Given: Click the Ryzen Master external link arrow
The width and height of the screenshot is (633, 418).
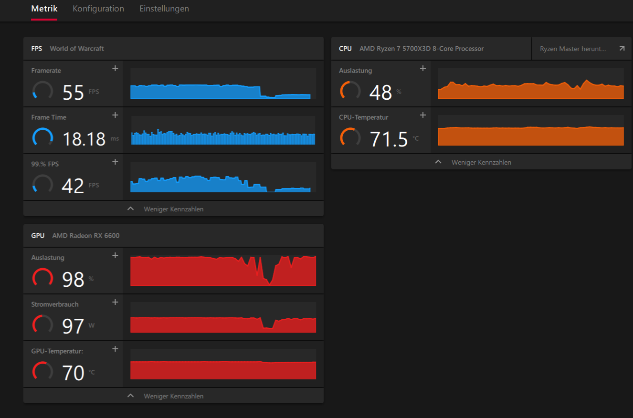Looking at the screenshot, I should pos(622,48).
